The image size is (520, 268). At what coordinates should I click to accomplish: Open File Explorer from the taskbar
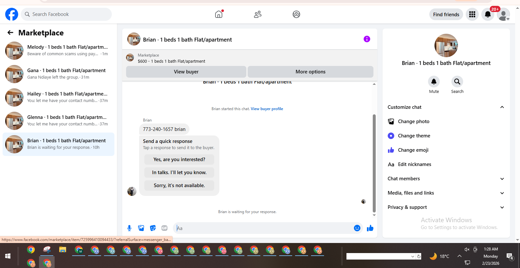[x=63, y=249]
